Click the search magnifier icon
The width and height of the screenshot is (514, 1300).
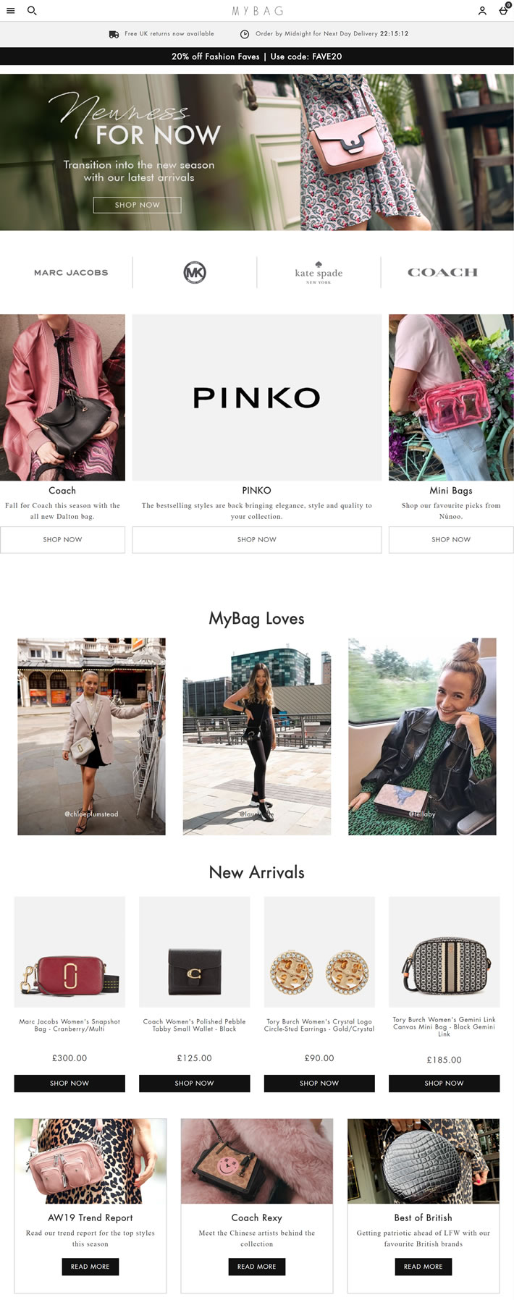point(32,11)
